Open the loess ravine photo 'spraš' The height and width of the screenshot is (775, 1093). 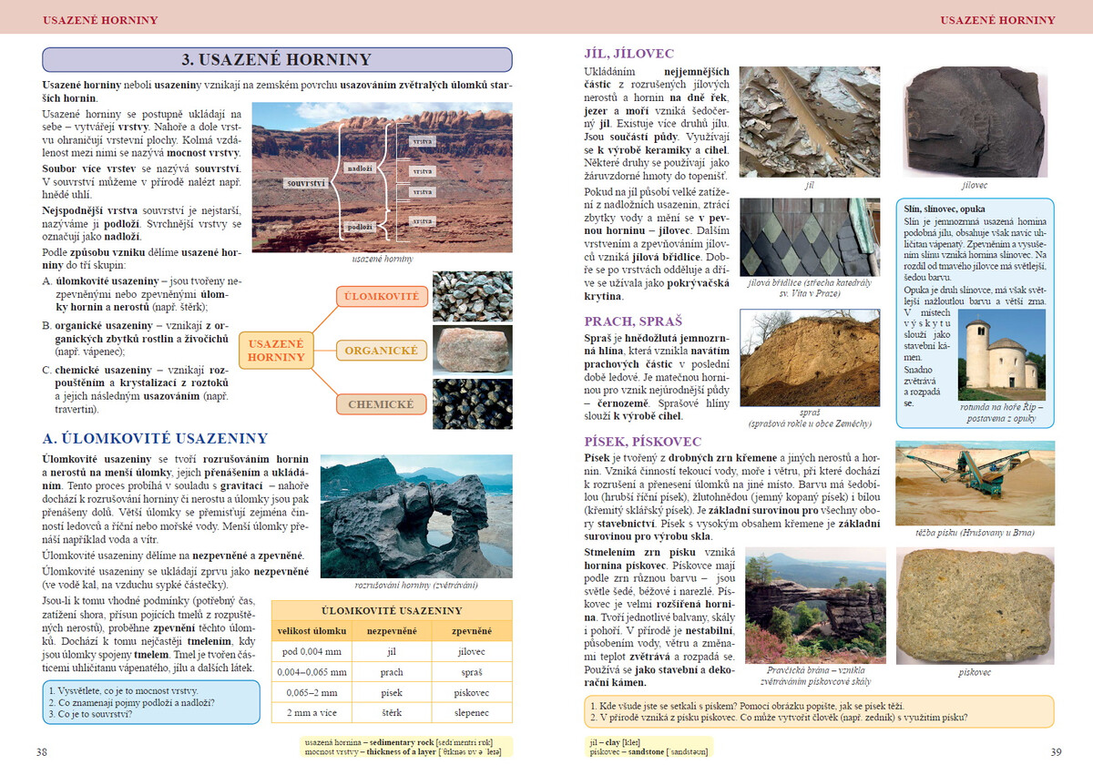(x=810, y=358)
